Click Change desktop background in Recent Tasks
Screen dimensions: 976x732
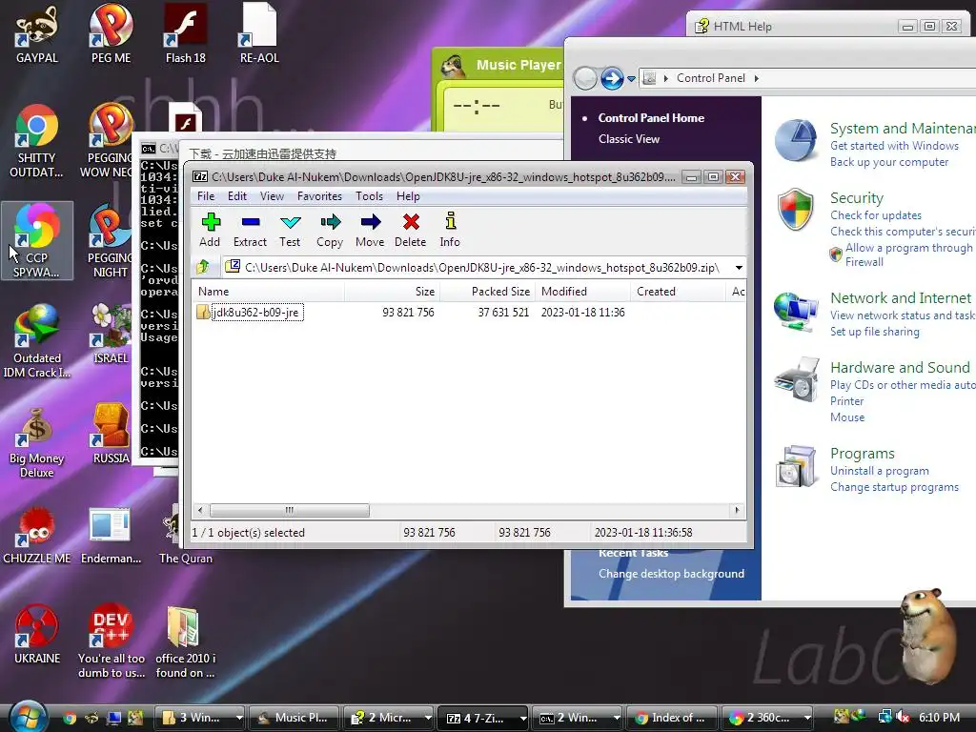(671, 574)
